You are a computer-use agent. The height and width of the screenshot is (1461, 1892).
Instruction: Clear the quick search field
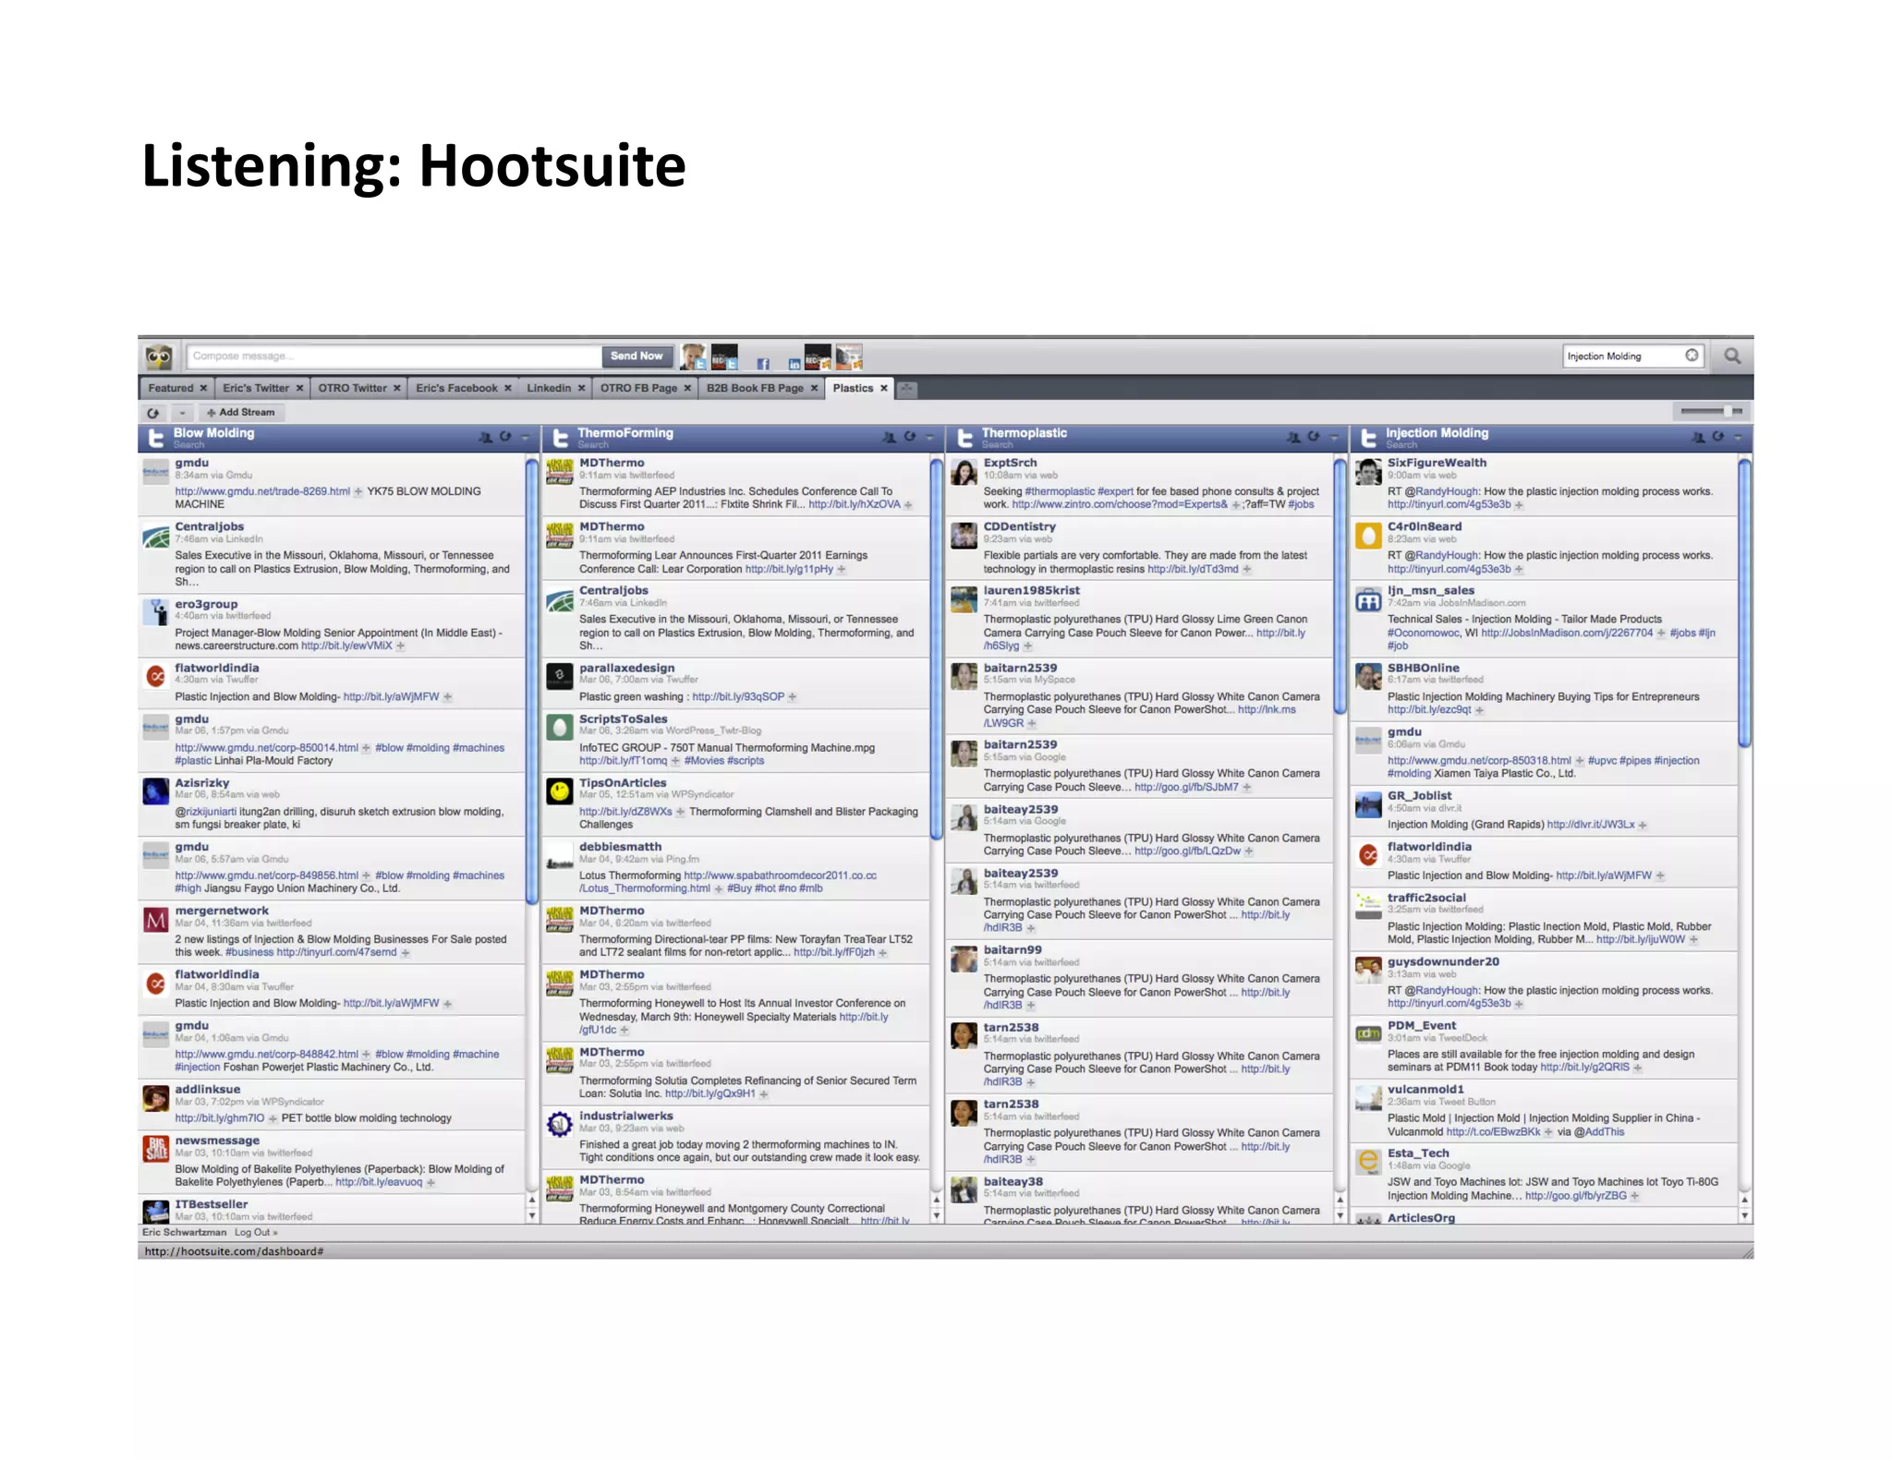[1692, 356]
